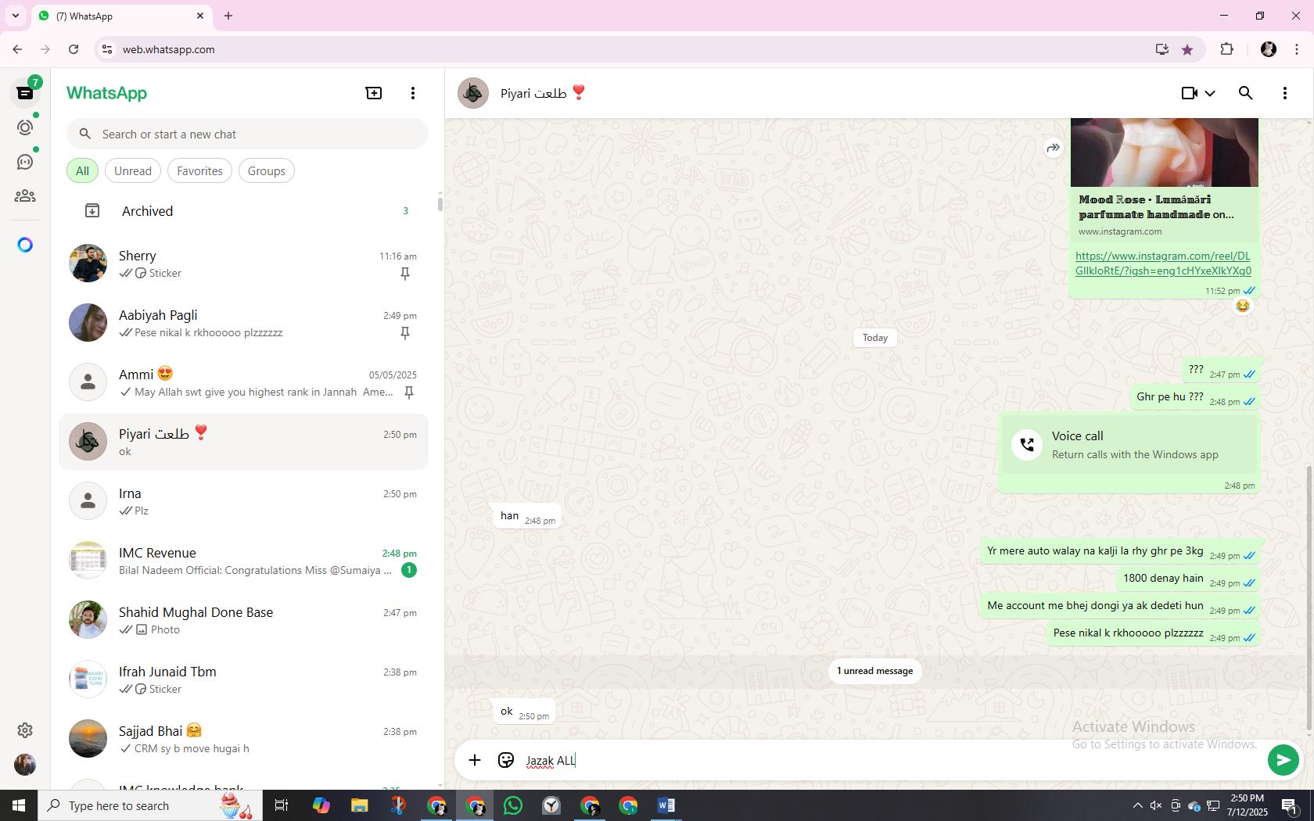Start a video call from chat header
1314x821 pixels.
click(1190, 93)
